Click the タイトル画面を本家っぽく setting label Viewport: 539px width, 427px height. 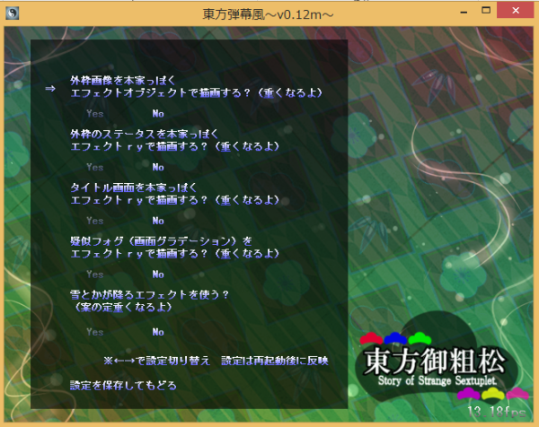pyautogui.click(x=133, y=187)
